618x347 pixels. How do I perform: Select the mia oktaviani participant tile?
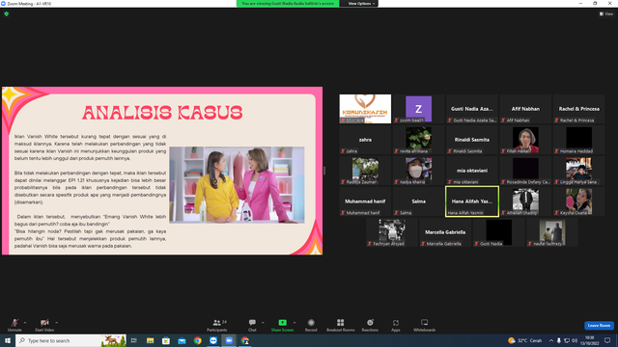pyautogui.click(x=472, y=171)
